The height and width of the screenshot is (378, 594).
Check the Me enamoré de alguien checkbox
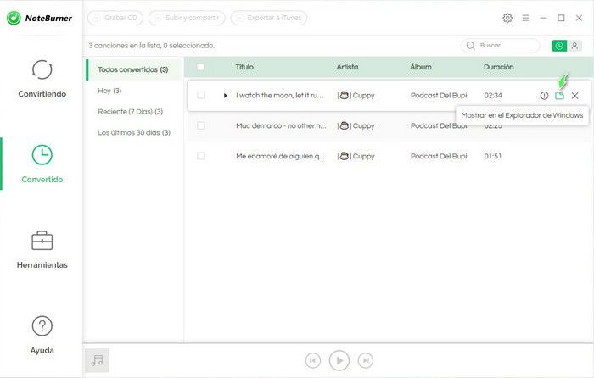click(201, 156)
